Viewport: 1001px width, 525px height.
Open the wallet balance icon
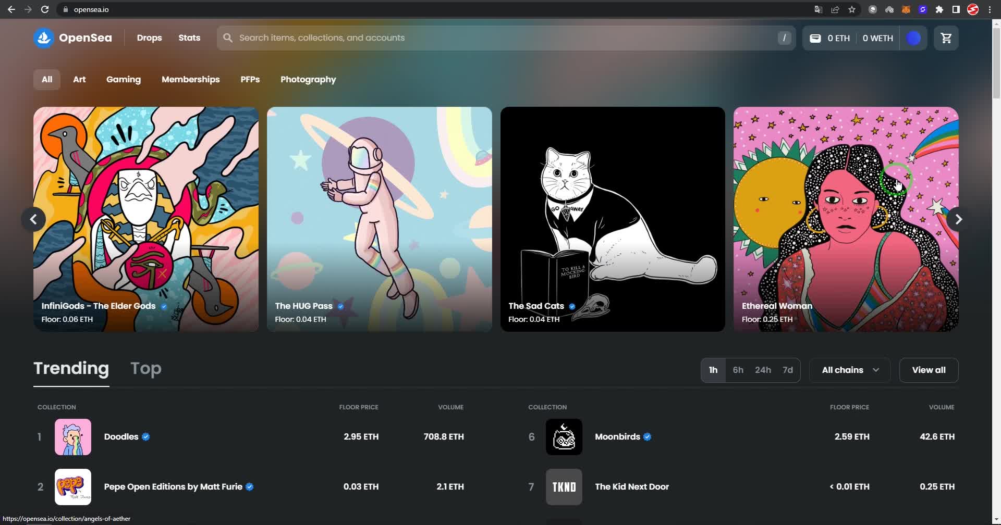click(815, 38)
